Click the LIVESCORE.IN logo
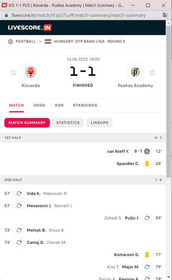This screenshot has height=280, width=172. 30,28
